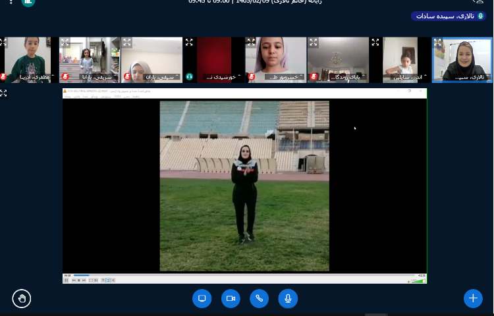
Task: Open the users list icon at top right
Action: coord(478,1)
